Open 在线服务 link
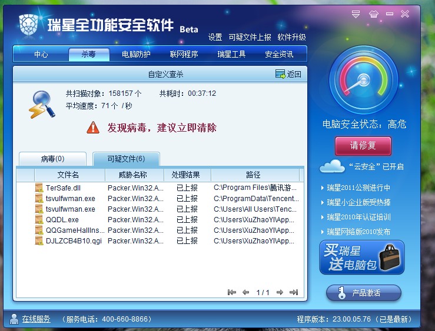 [x=36, y=319]
